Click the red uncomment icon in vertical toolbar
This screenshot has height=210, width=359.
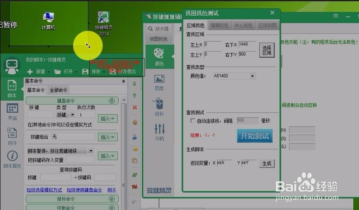click(135, 187)
